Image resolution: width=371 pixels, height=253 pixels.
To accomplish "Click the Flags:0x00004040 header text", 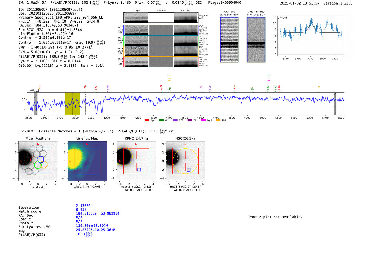I will [224, 3].
